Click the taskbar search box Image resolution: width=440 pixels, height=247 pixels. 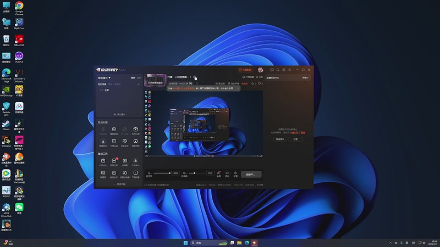point(208,243)
